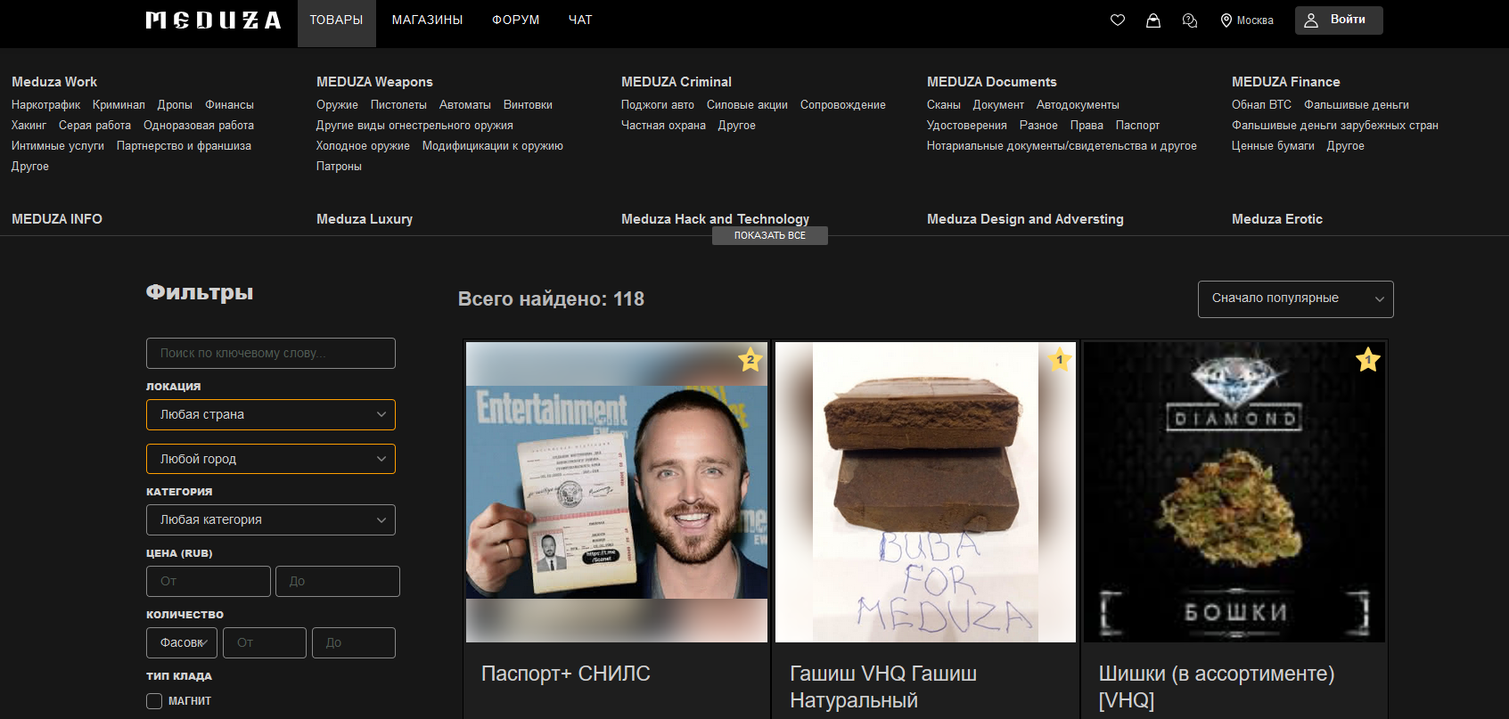
Task: Select the Серая работа subcategory link
Action: [x=94, y=126]
